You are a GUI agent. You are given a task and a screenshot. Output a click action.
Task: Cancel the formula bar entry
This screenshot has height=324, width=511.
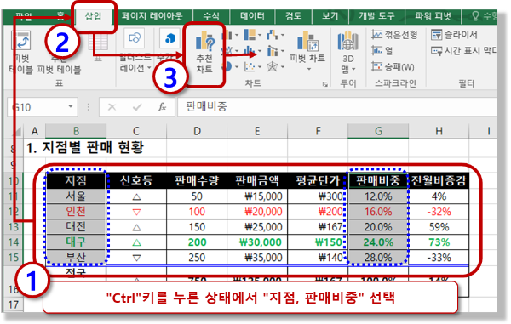pos(112,106)
